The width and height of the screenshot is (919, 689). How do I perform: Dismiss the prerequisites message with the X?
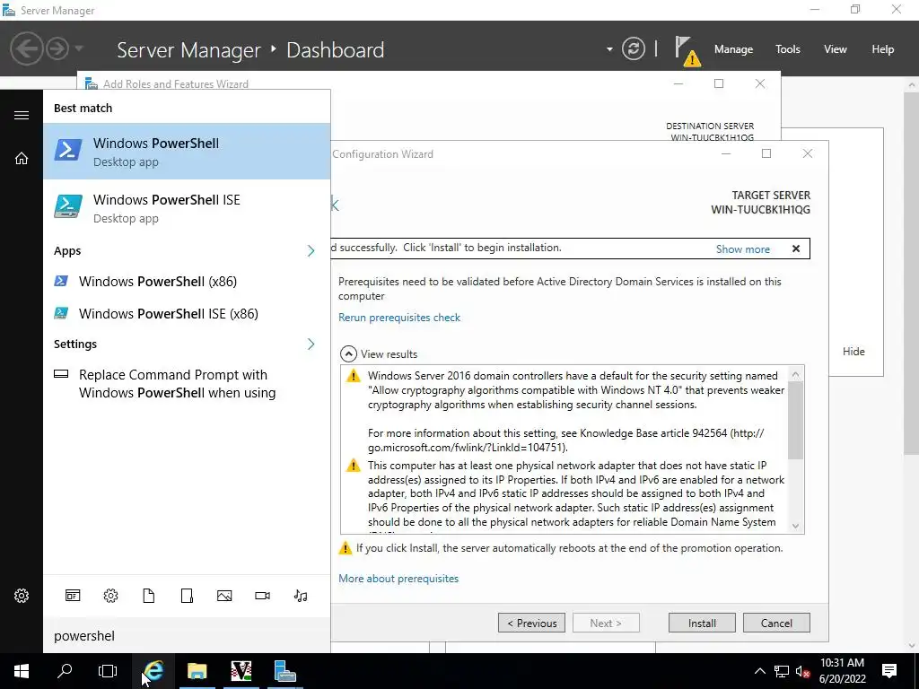coord(795,249)
